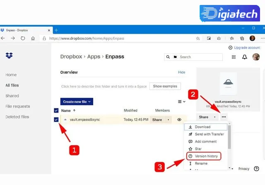The width and height of the screenshot is (265, 185).
Task: Click the camera screenshot toolbar icon
Action: [x=219, y=38]
